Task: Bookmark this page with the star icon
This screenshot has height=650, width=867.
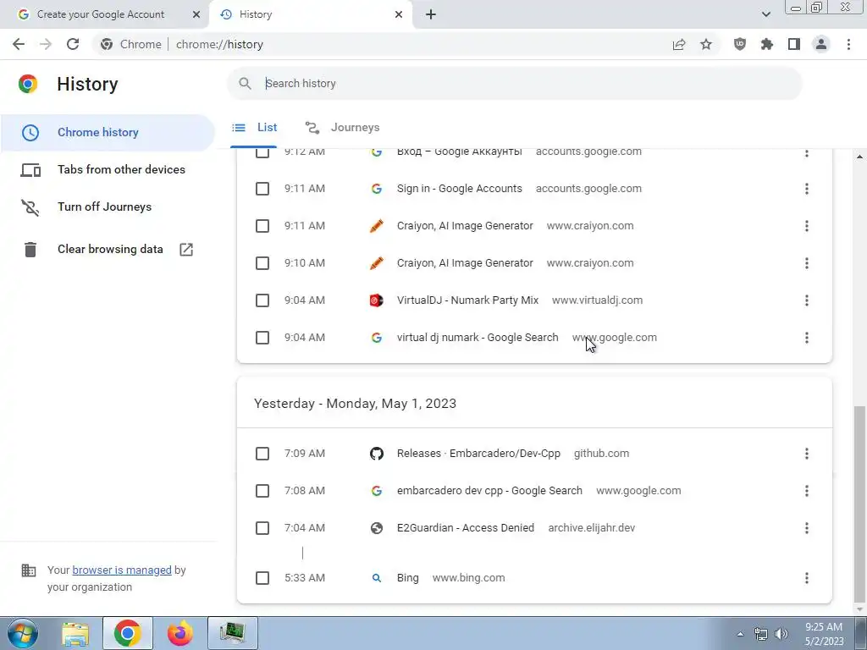Action: point(706,44)
